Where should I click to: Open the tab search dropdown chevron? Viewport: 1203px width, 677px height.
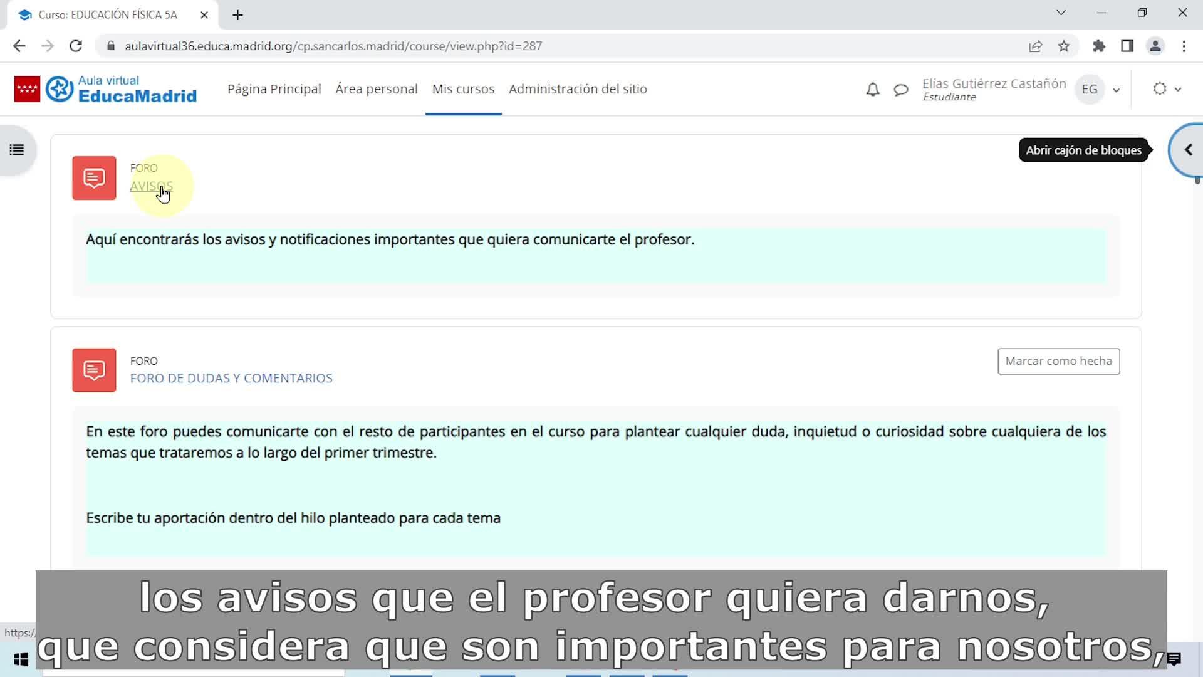[x=1061, y=13]
